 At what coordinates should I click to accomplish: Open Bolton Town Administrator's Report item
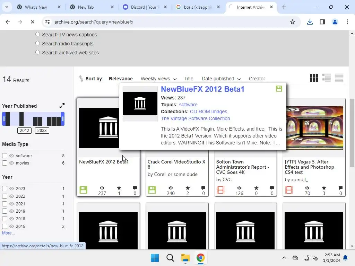(243, 167)
